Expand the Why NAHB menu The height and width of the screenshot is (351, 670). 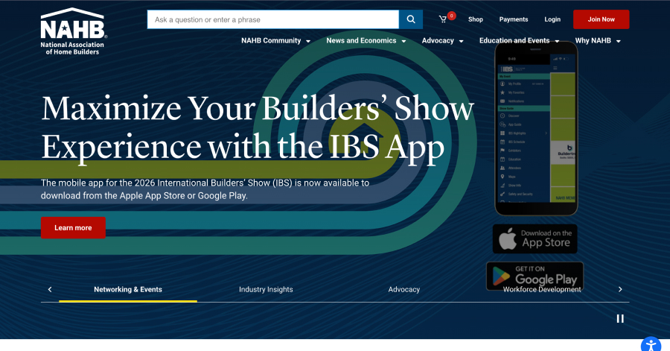[597, 41]
